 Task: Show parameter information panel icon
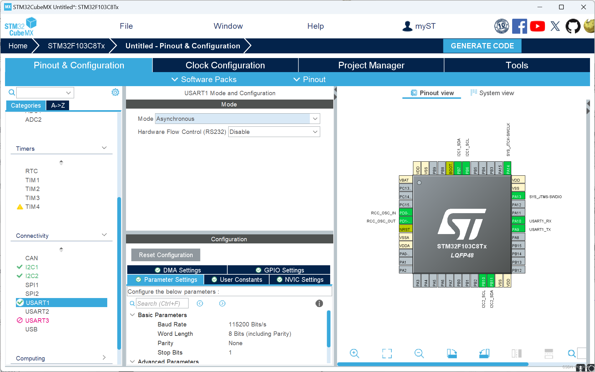point(319,303)
